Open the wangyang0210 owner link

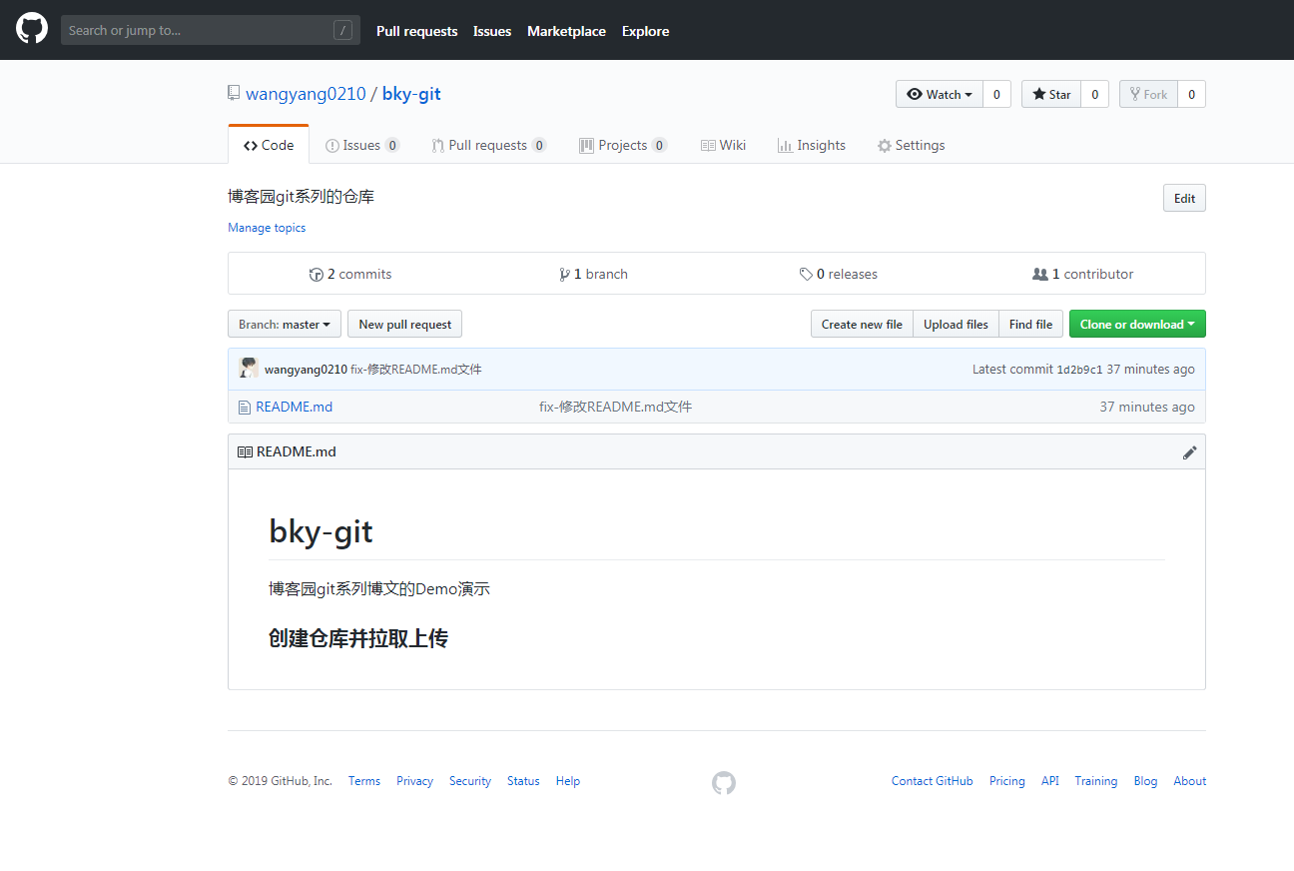[306, 94]
